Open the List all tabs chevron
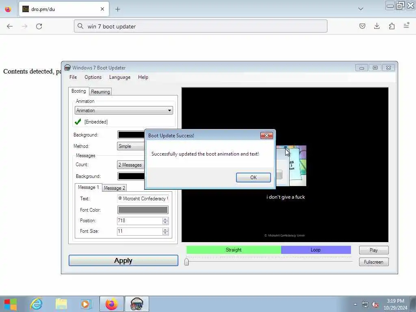 (361, 9)
